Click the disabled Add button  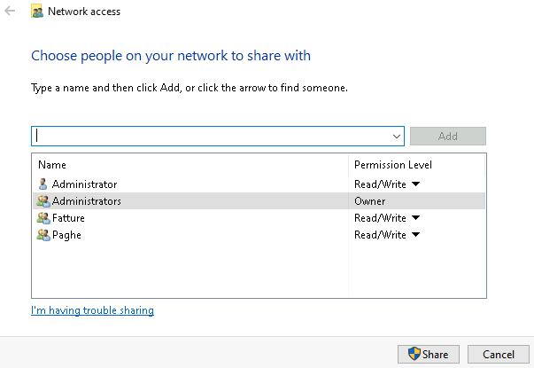pyautogui.click(x=448, y=136)
